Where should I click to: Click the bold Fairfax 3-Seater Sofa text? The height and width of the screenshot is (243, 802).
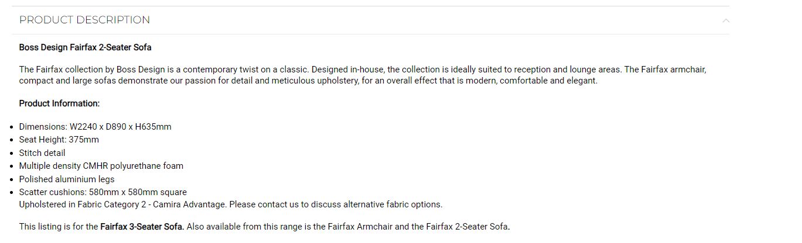click(142, 227)
